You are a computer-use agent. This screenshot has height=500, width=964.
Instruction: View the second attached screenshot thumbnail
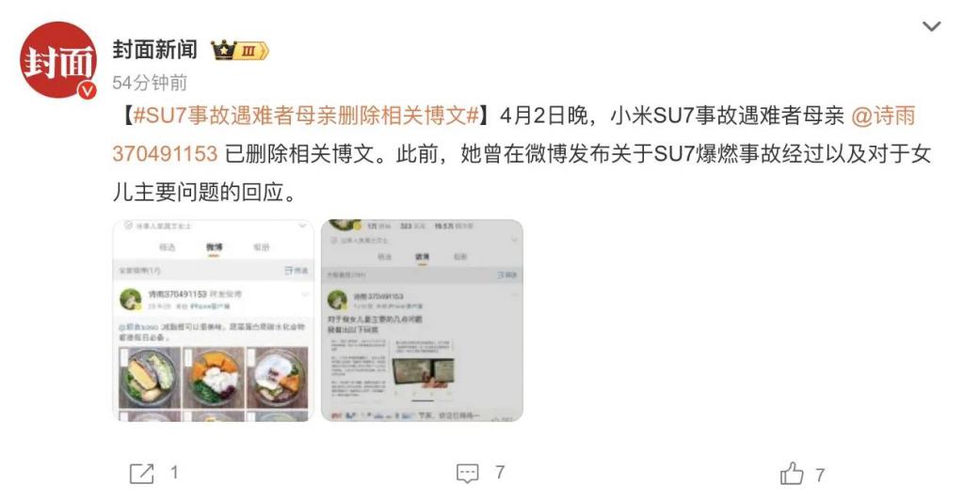pos(422,320)
